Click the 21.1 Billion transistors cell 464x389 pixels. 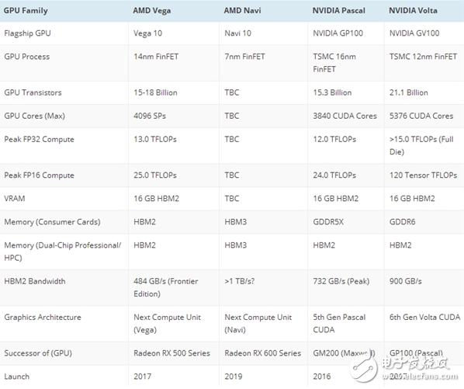tap(409, 92)
